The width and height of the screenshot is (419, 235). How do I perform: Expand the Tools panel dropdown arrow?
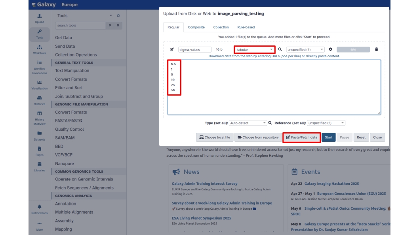[111, 15]
